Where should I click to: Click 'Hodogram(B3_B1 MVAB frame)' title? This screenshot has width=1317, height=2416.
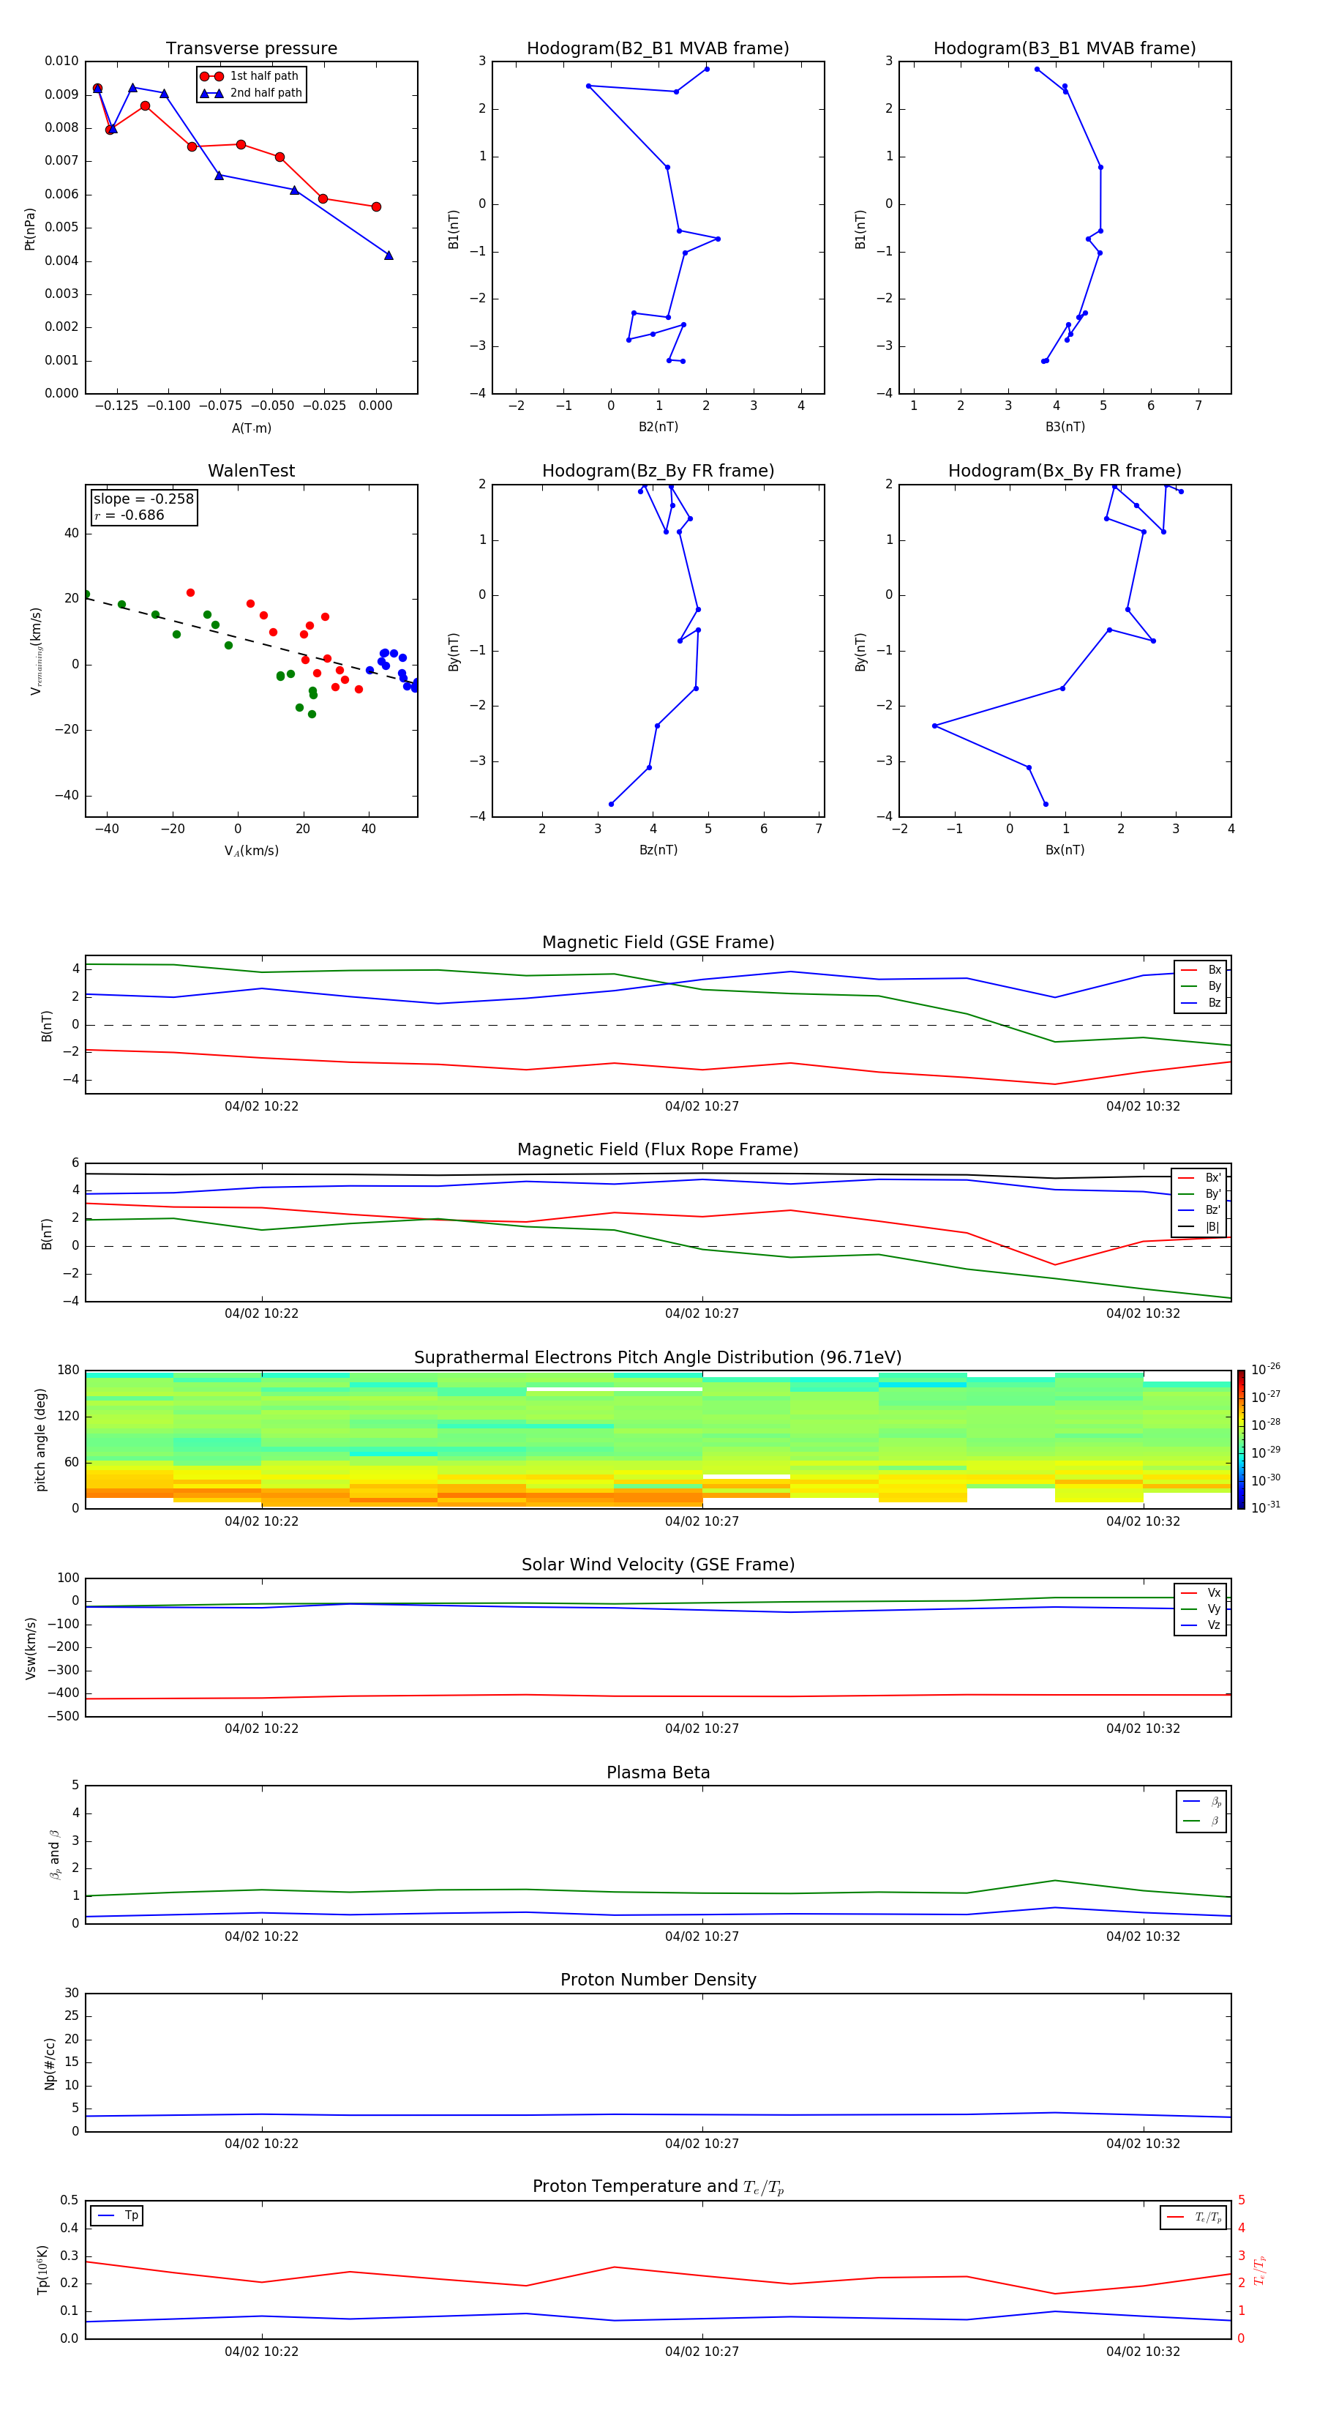tap(1065, 49)
